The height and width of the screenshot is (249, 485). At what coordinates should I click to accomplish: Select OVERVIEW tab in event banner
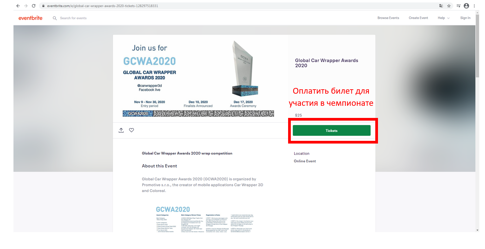click(x=168, y=114)
